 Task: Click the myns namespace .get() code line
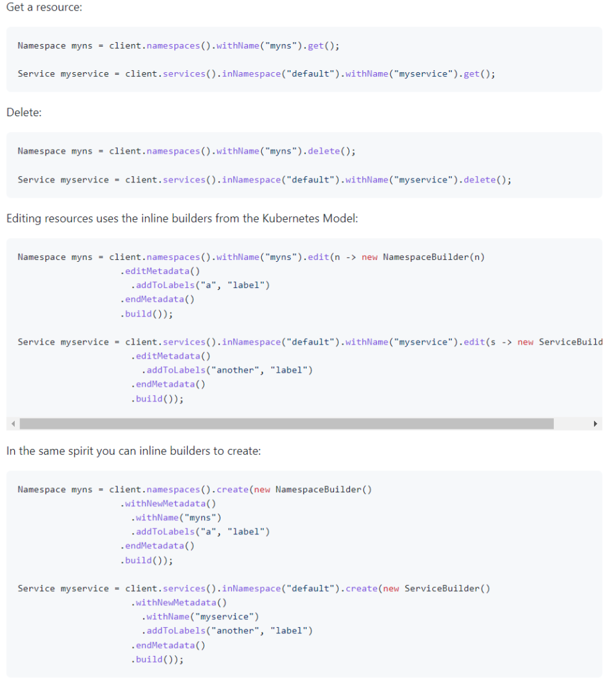coord(178,46)
